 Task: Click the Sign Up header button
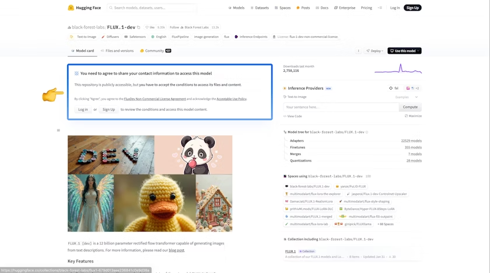pyautogui.click(x=412, y=8)
